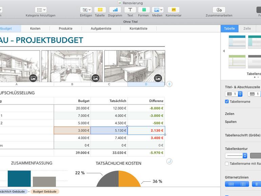Viewport: 261px width, 196px height.
Task: Open the Formen shapes icon
Action: pyautogui.click(x=143, y=10)
